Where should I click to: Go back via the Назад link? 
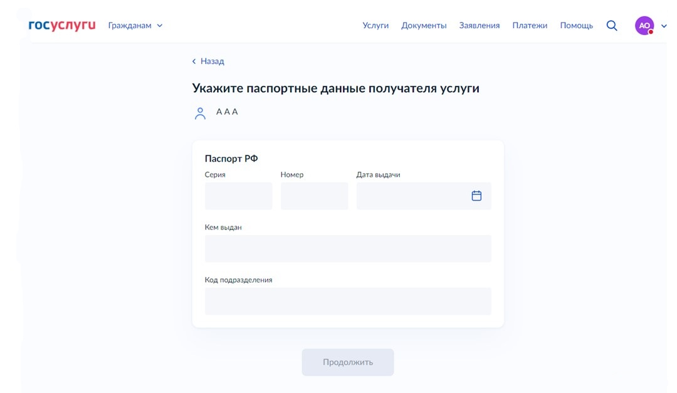click(x=208, y=61)
